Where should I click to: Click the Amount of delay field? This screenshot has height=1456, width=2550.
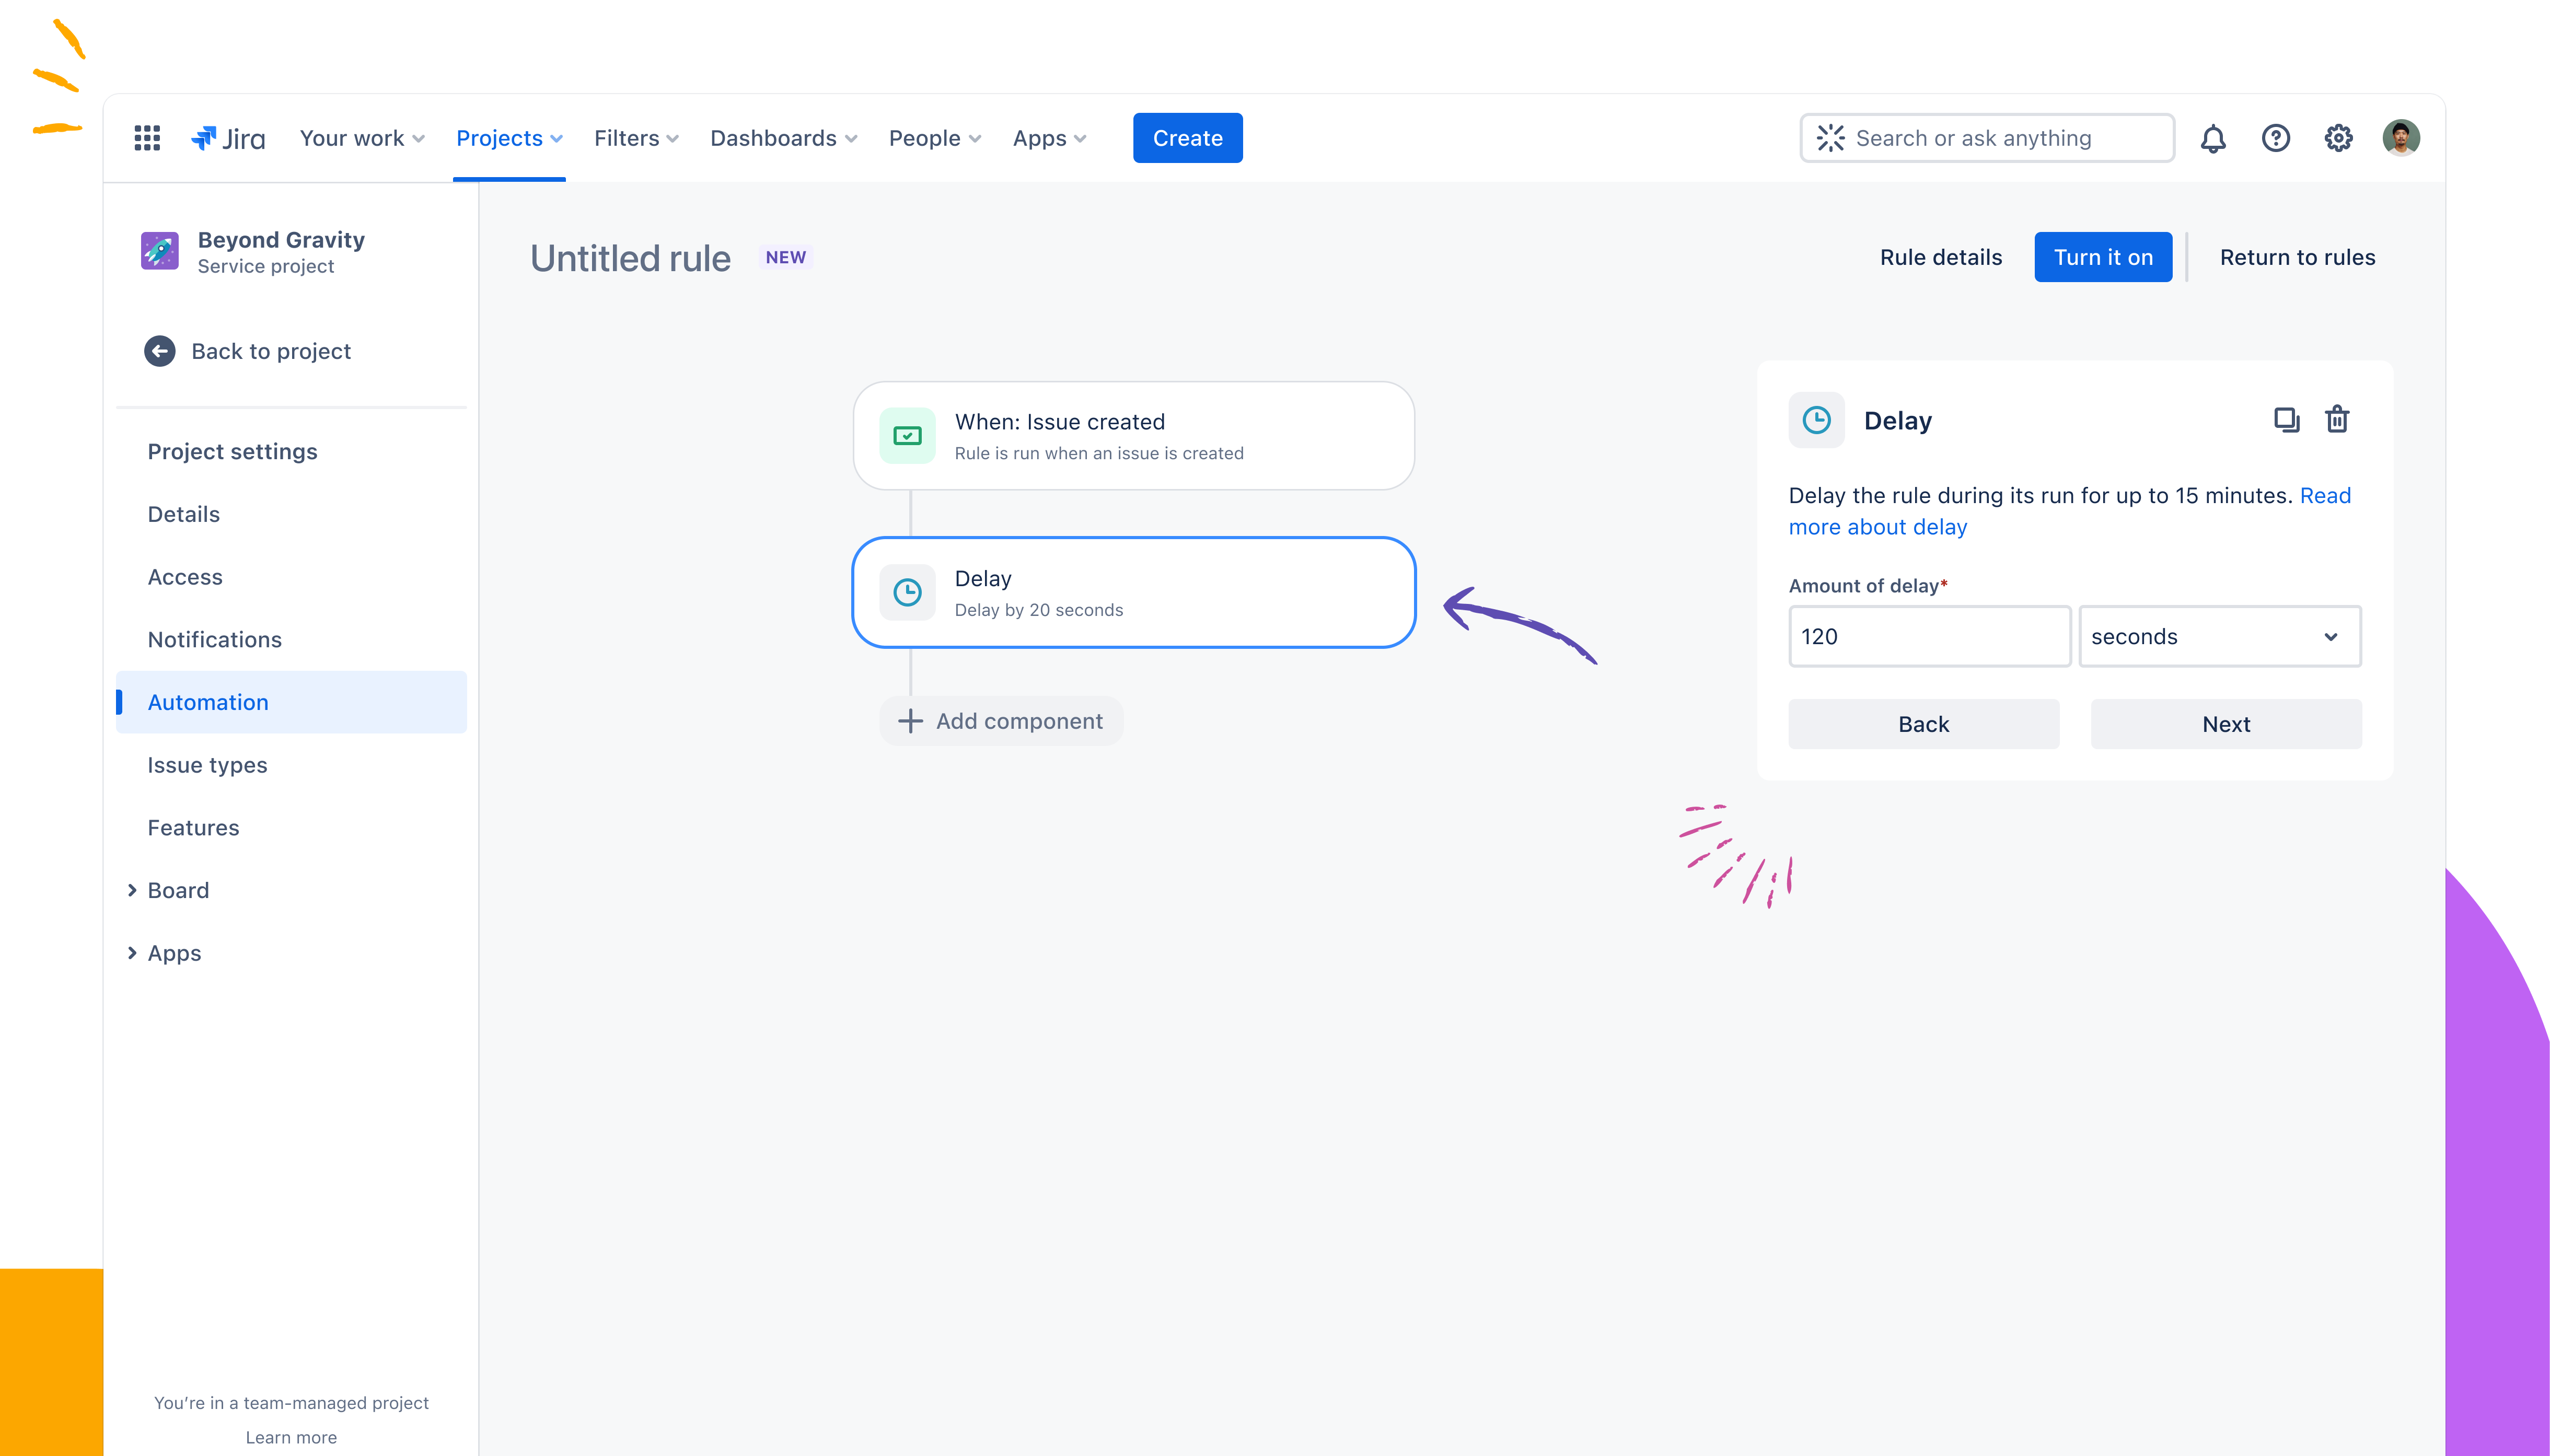pos(1929,636)
